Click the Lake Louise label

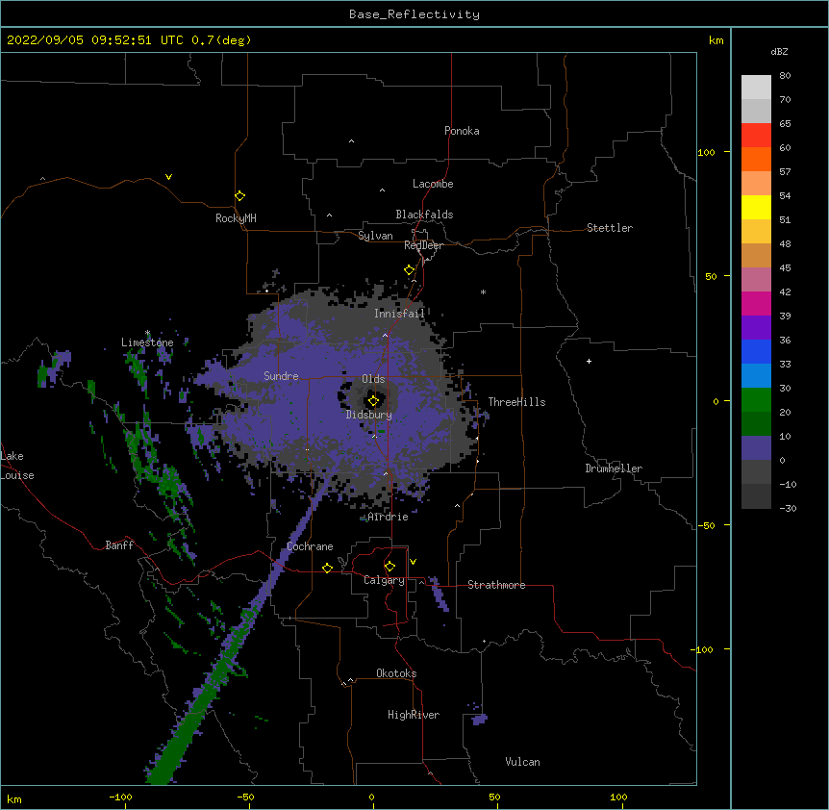tap(17, 466)
